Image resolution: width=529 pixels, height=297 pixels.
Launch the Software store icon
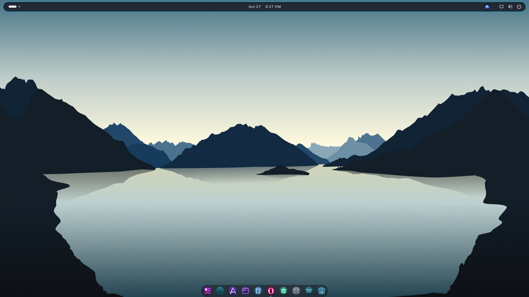[233, 291]
